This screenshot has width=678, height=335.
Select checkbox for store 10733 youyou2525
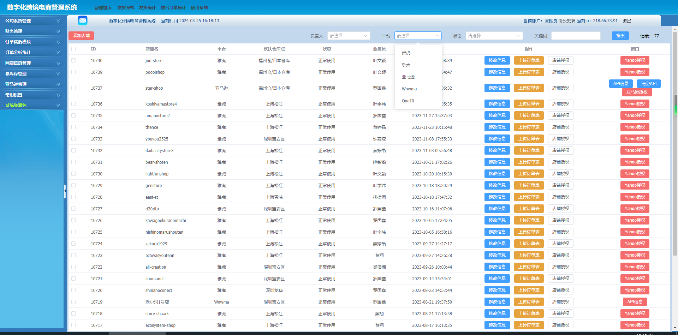(x=73, y=139)
